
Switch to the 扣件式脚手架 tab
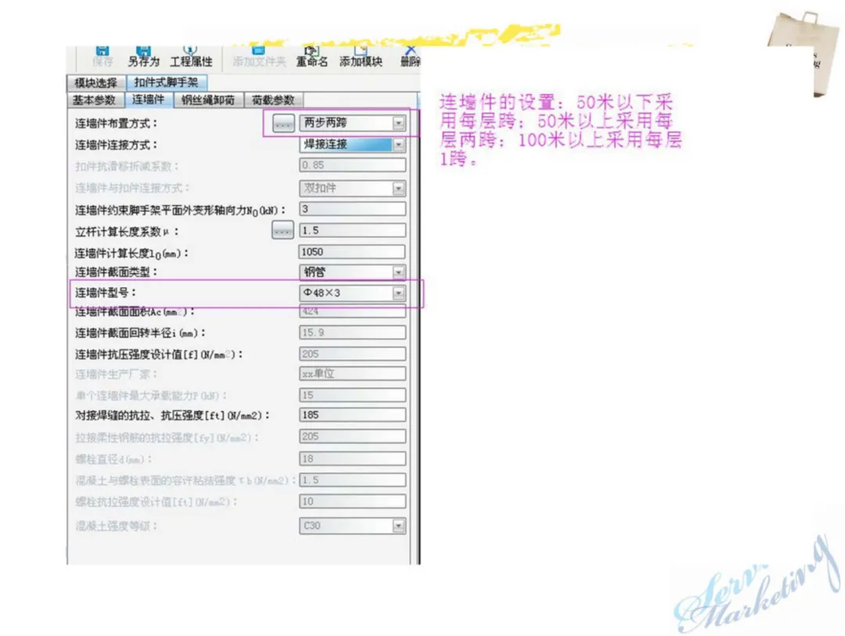click(x=166, y=82)
